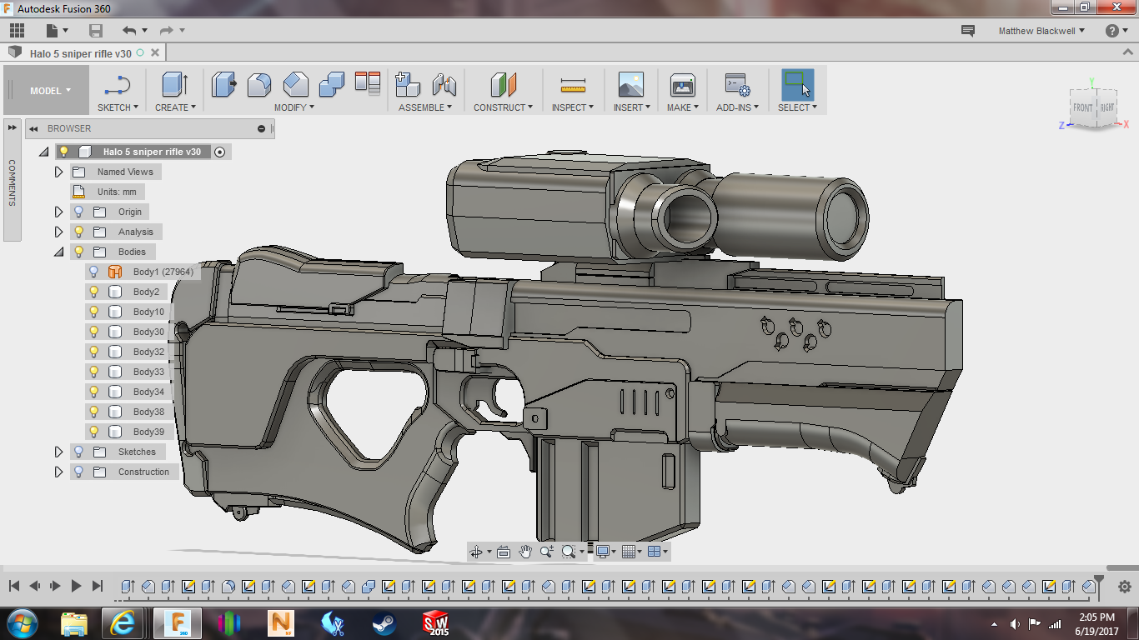Select the Offset Plane construct icon
The image size is (1139, 640).
point(504,85)
